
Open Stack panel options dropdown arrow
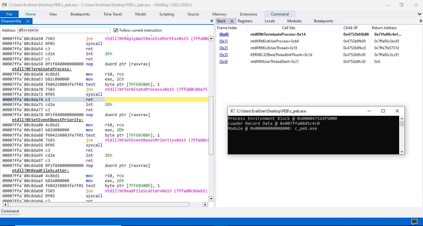(x=421, y=21)
